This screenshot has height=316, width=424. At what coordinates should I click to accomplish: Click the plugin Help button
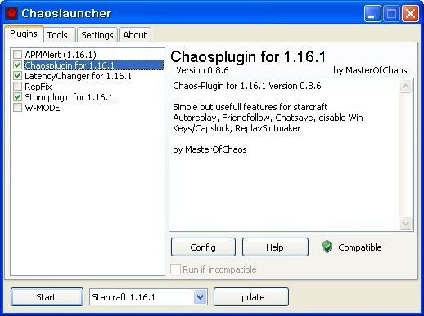275,247
